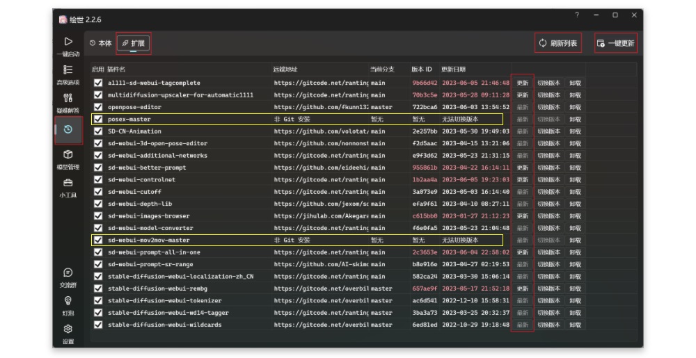696x358 pixels.
Task: Click the 绘世 app logo in title bar
Action: click(63, 19)
